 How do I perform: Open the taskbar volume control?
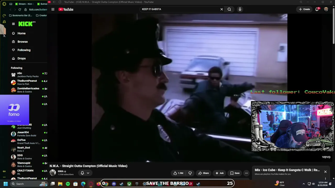click(313, 184)
